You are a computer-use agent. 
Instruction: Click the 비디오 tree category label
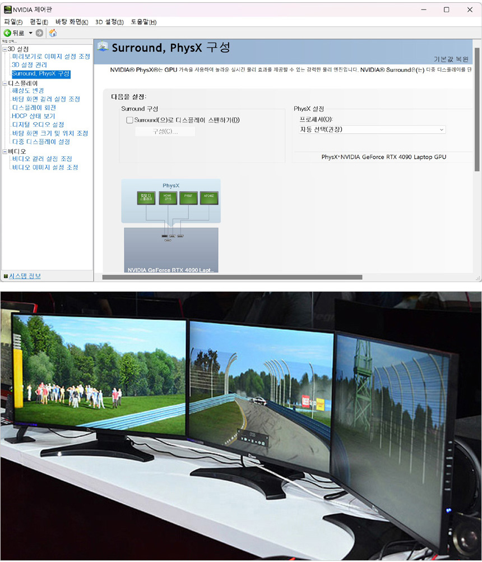17,151
